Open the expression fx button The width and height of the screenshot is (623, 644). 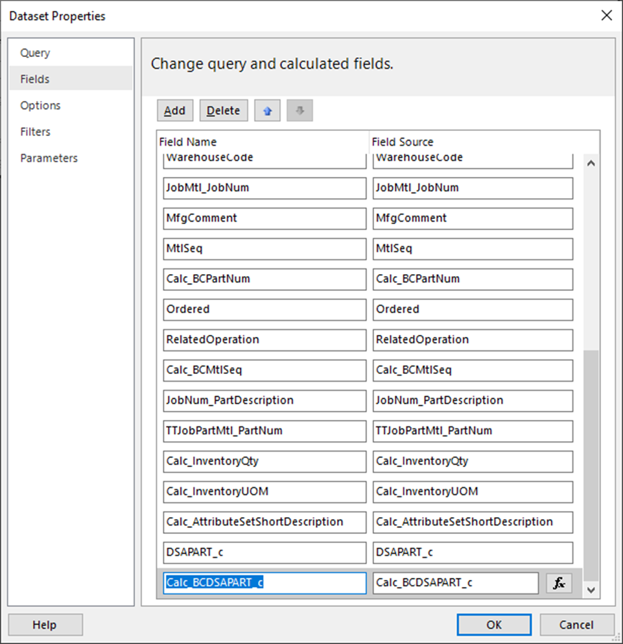click(559, 583)
